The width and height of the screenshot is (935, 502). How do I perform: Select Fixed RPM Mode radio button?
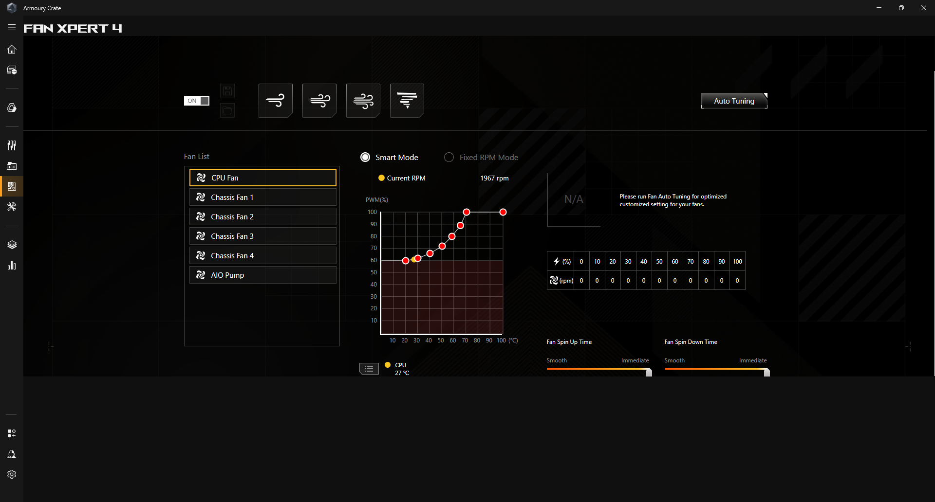[449, 157]
